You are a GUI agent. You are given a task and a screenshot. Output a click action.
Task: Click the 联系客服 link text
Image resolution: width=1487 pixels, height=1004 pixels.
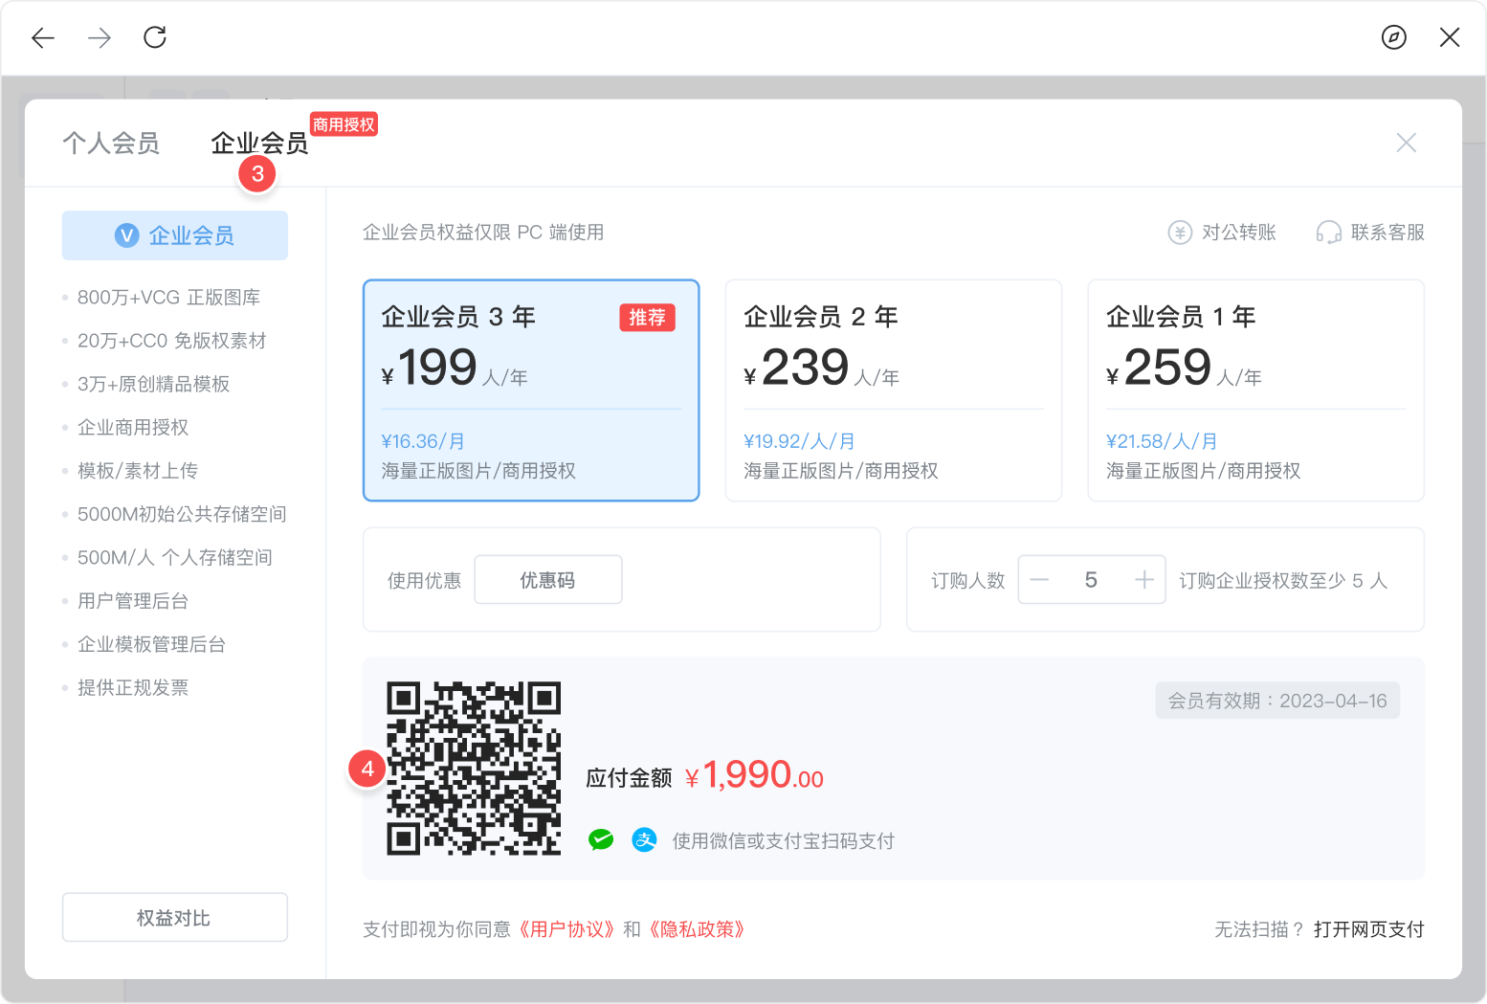[1387, 233]
